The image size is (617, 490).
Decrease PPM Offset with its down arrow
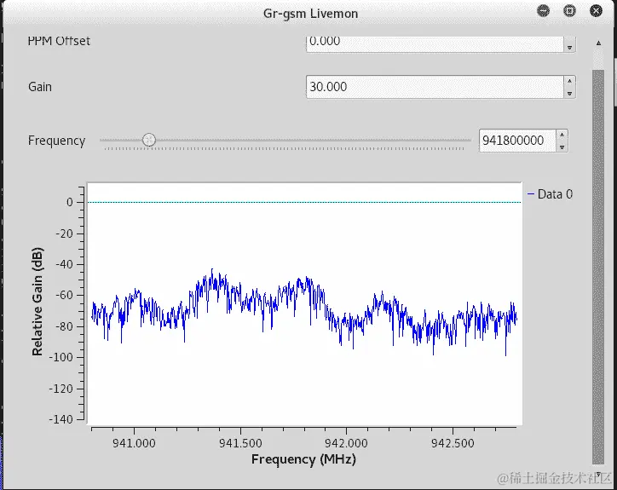click(x=569, y=47)
